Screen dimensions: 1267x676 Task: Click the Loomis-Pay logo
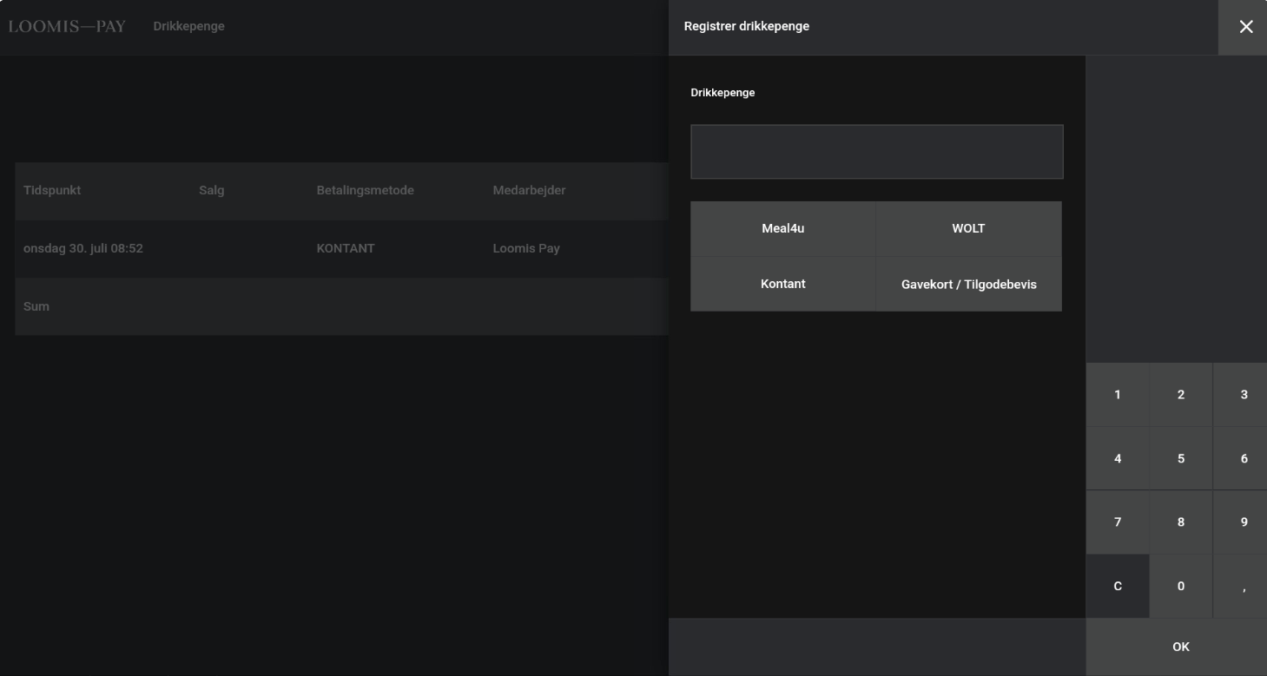tap(67, 27)
